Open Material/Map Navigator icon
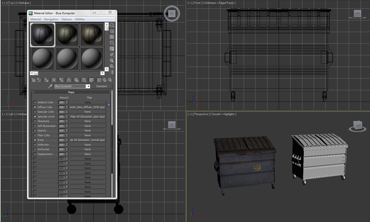 pos(112,72)
